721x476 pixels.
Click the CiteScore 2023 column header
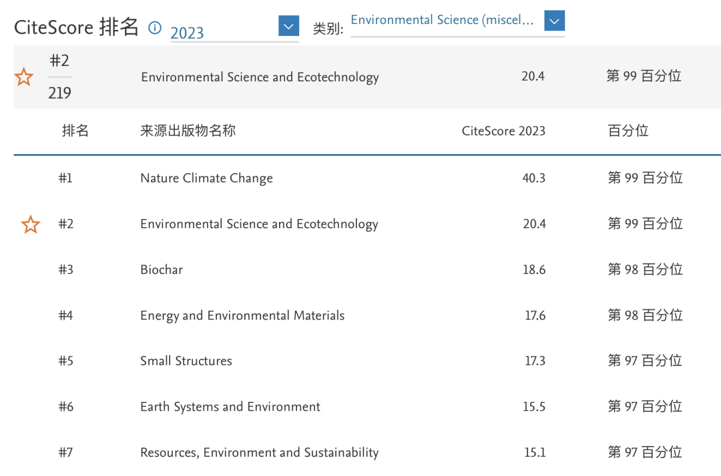pos(503,131)
